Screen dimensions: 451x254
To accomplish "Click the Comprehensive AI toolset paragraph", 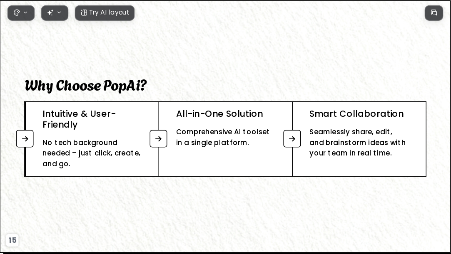I will (x=223, y=137).
